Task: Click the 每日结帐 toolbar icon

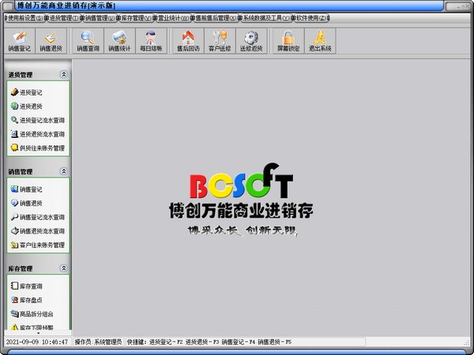Action: tap(149, 40)
